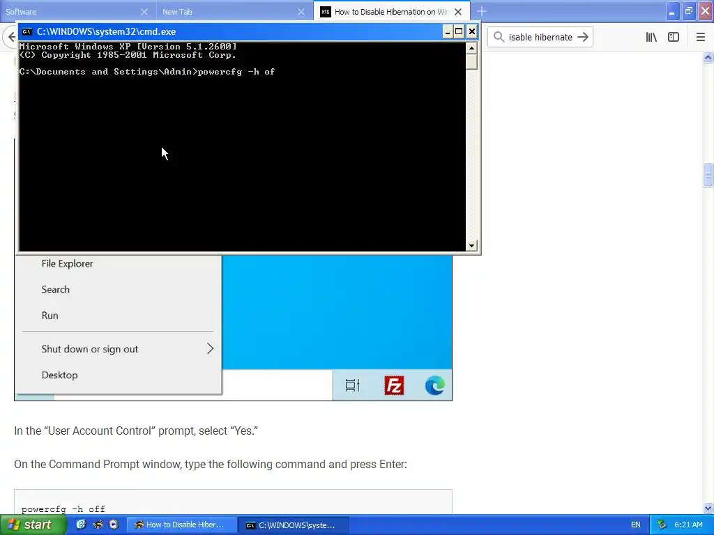
Task: Expand 'Shut down or sign out' chevron
Action: [210, 349]
